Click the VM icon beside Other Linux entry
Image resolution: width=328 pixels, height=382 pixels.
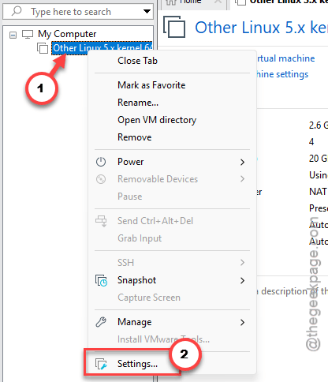click(x=43, y=48)
